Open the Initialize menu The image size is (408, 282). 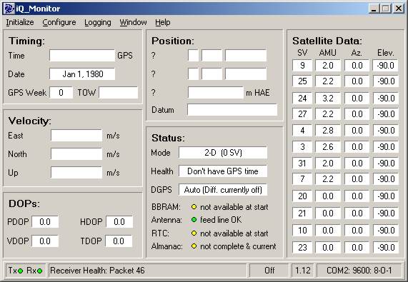tap(20, 22)
